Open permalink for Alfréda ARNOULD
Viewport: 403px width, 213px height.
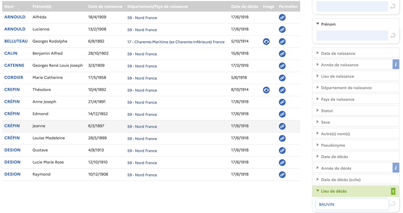pos(282,17)
